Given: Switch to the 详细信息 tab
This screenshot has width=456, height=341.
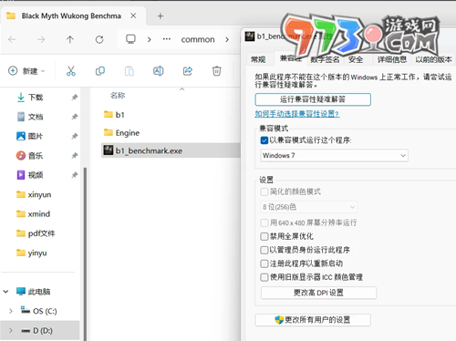Looking at the screenshot, I should 392,59.
